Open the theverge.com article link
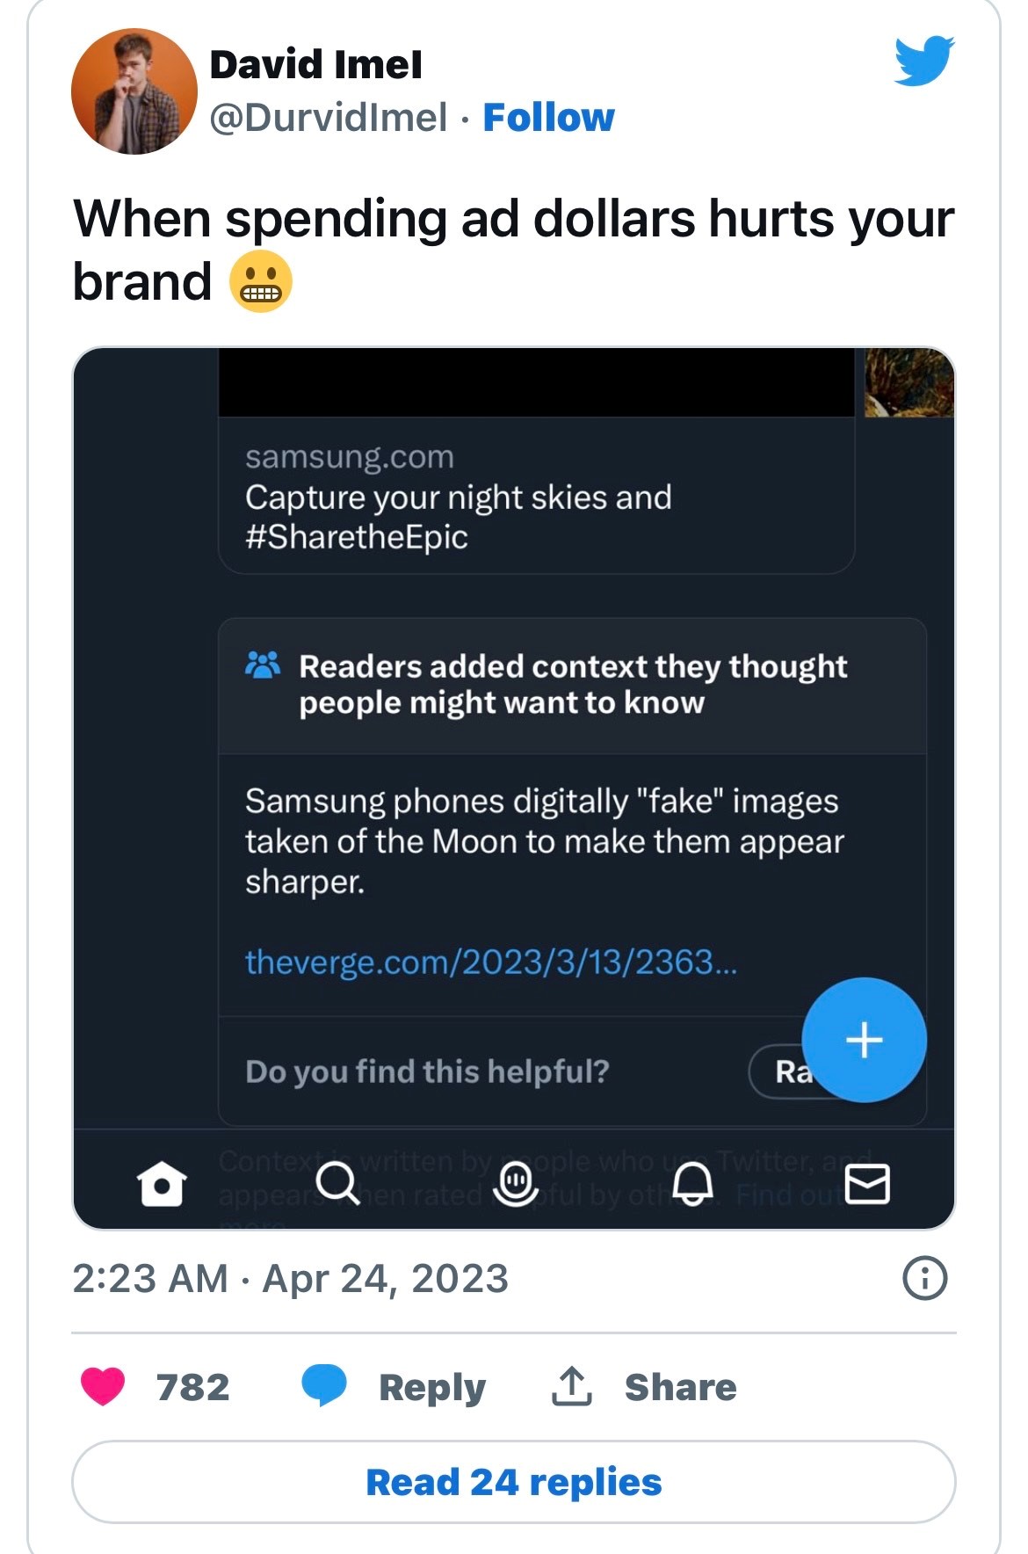This screenshot has height=1554, width=1028. [x=491, y=962]
